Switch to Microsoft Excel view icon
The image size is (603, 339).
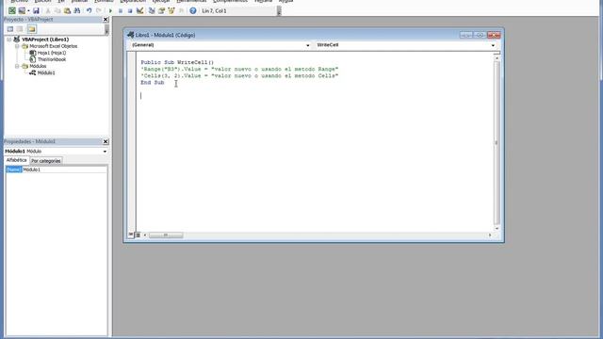(12, 10)
